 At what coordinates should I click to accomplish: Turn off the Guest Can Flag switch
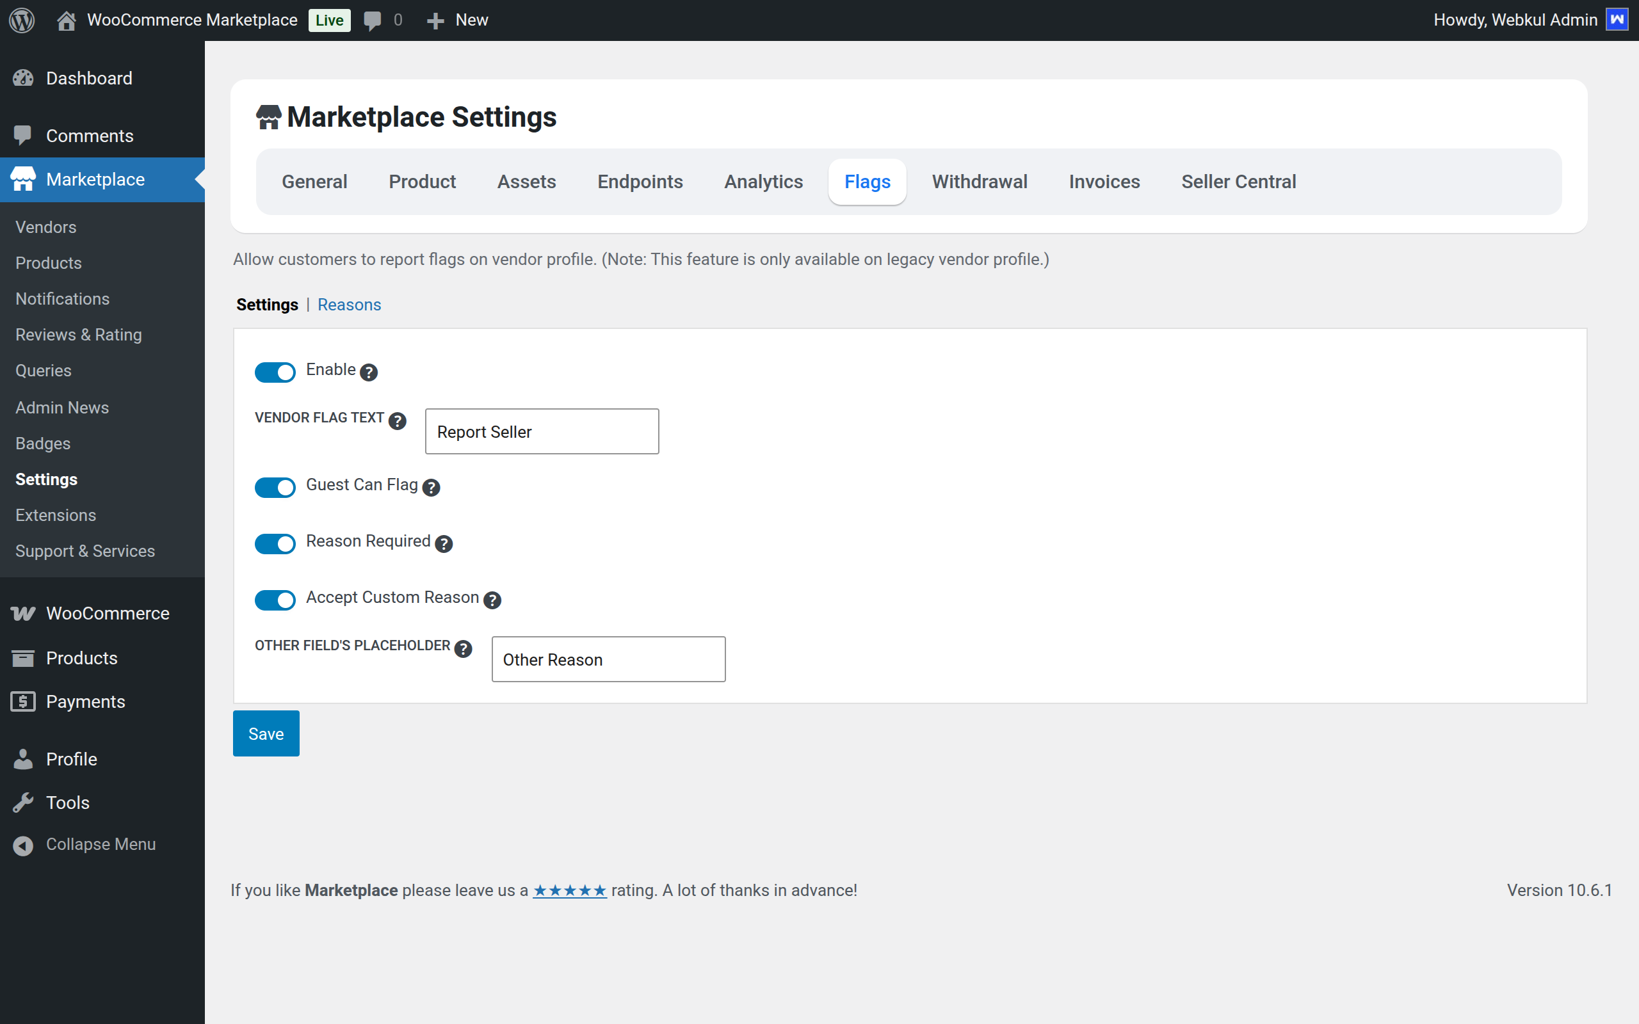[x=275, y=487]
